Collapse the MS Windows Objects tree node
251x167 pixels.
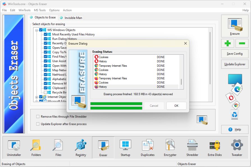tap(36, 30)
